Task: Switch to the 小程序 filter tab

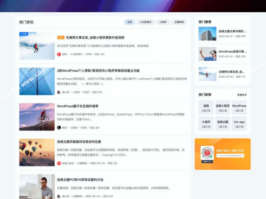Action: 163,22
